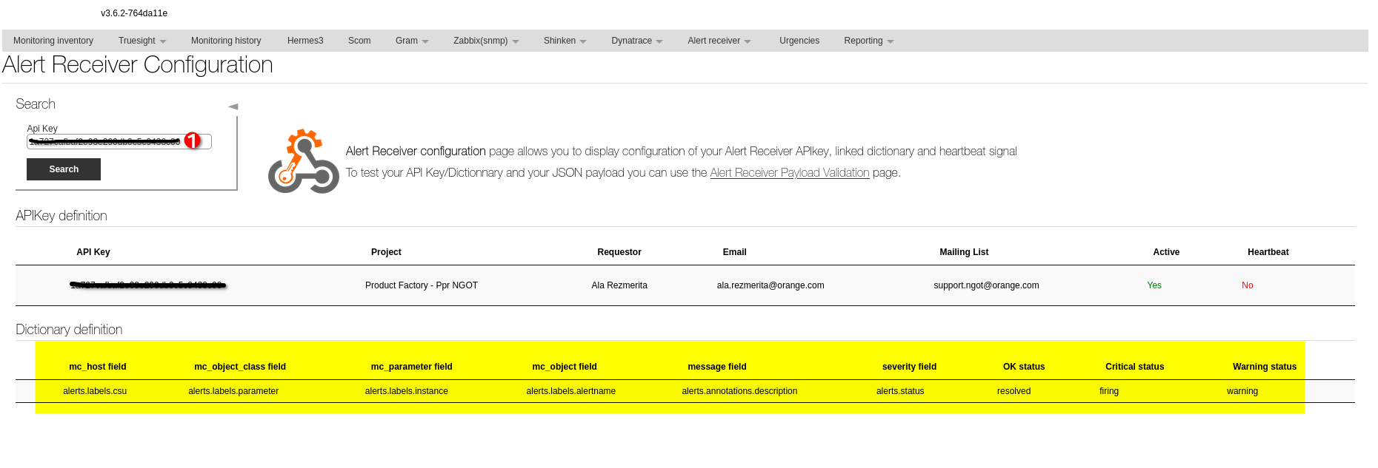
Task: Open the Scom menu item
Action: [x=359, y=41]
